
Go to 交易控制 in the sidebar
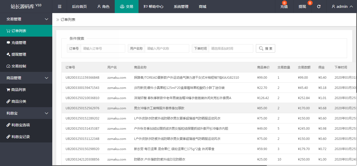coord(19,66)
